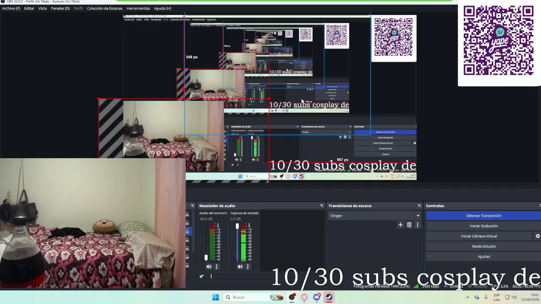The image size is (541, 304).
Task: Mute the Audio del escritorio channel
Action: click(209, 266)
